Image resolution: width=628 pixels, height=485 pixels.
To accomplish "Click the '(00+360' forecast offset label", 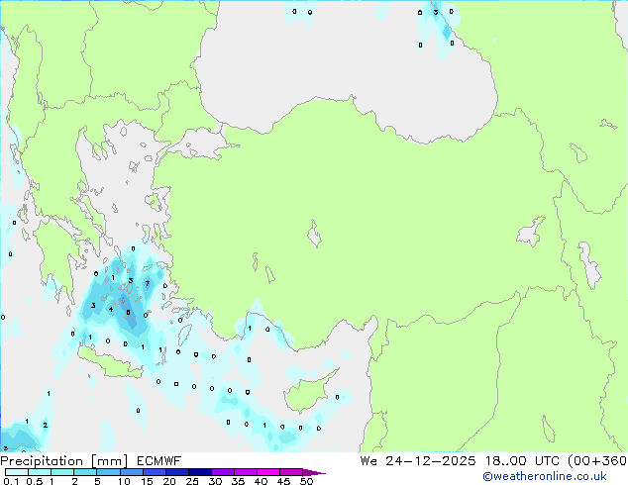I will tap(597, 461).
